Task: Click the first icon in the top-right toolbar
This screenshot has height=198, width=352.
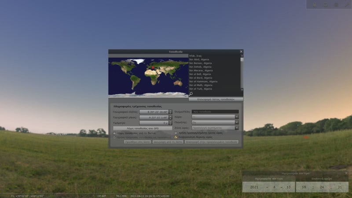Action: coord(315,4)
